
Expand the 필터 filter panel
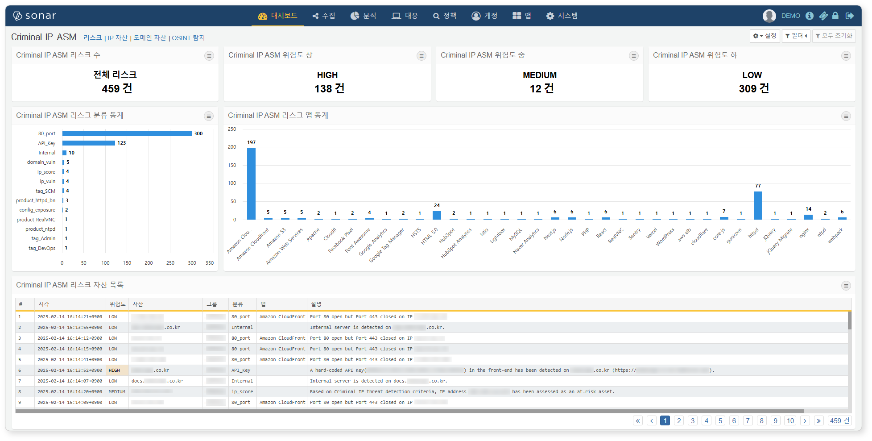point(796,36)
